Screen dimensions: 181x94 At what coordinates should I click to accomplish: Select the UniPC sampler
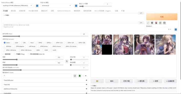[53, 50]
